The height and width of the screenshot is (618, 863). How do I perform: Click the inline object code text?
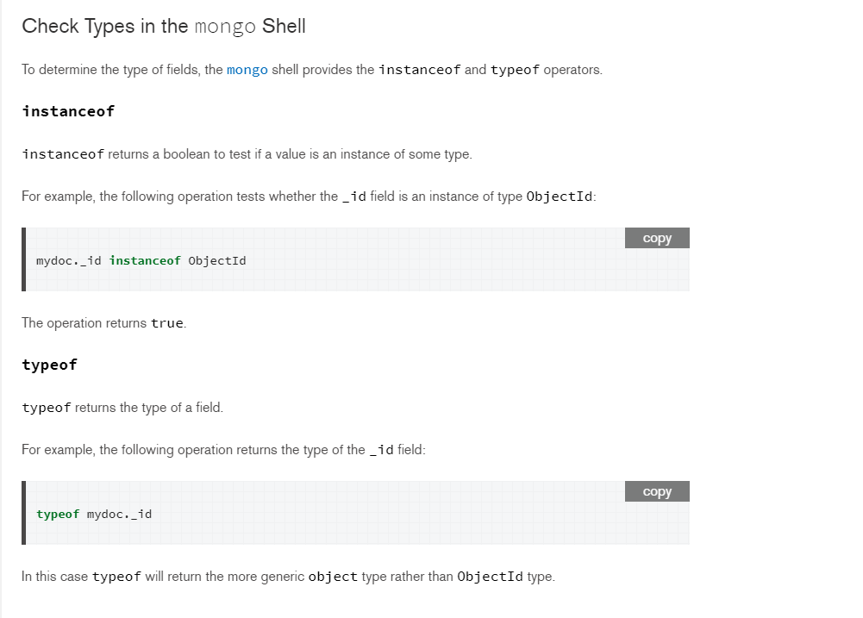coord(333,576)
